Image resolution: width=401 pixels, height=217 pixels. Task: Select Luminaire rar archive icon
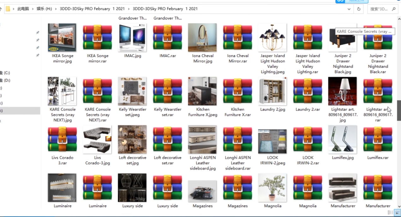pyautogui.click(x=97, y=188)
